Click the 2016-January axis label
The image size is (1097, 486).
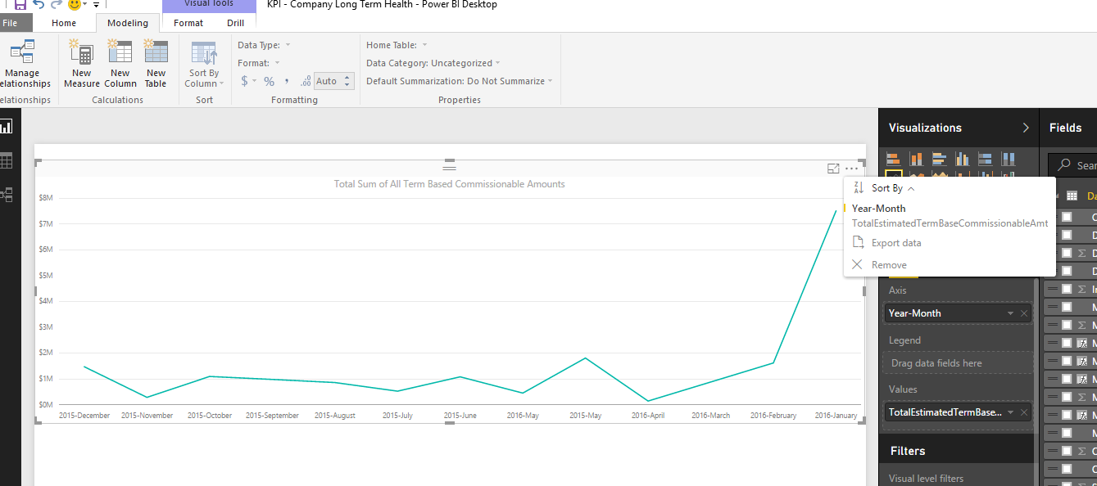836,416
